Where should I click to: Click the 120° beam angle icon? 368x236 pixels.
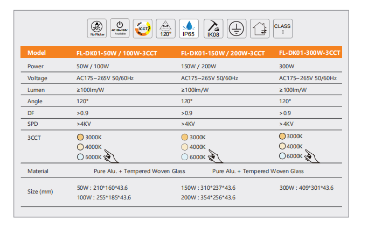[x=166, y=28]
